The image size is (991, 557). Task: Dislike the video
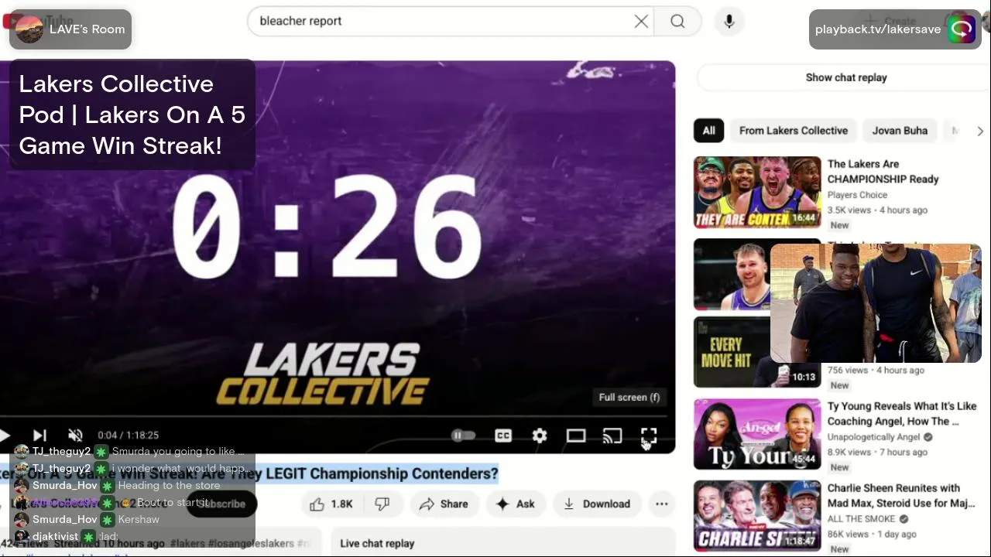(x=382, y=504)
